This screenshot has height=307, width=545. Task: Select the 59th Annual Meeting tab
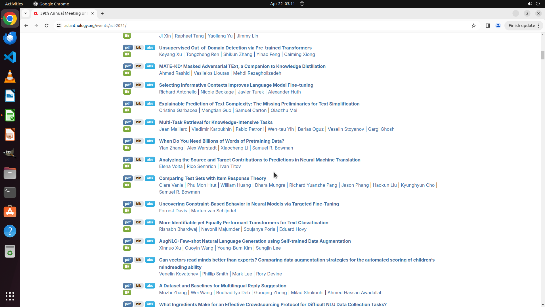(x=63, y=13)
